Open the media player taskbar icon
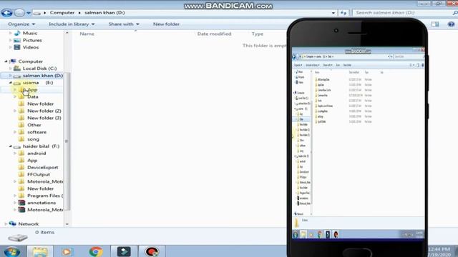 pos(67,251)
